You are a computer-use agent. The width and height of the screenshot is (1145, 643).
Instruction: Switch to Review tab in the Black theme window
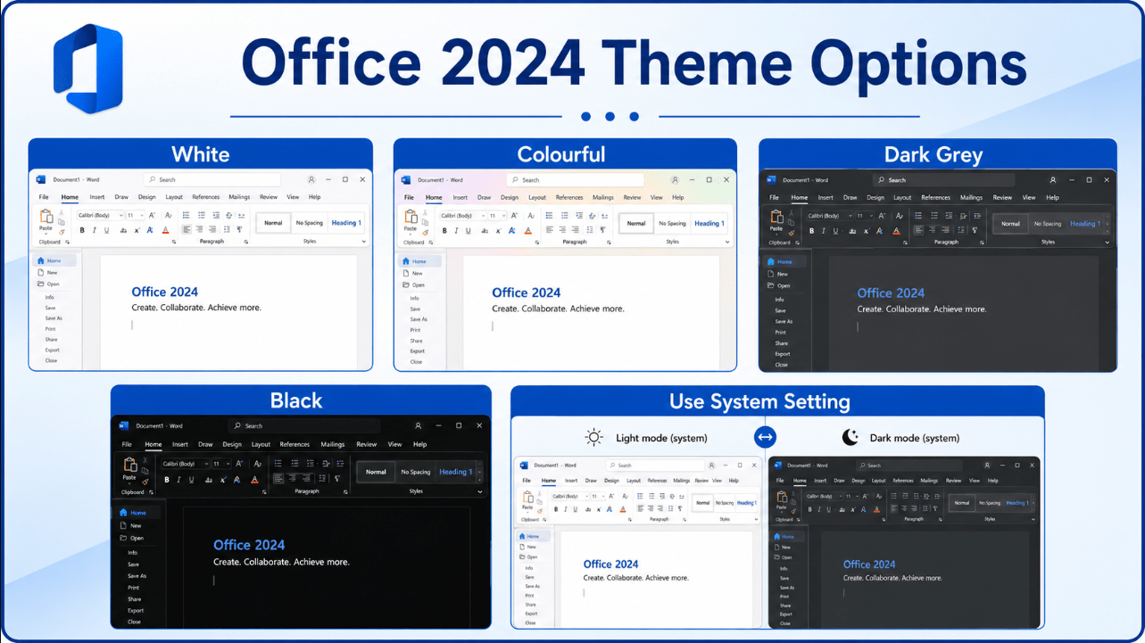point(366,444)
